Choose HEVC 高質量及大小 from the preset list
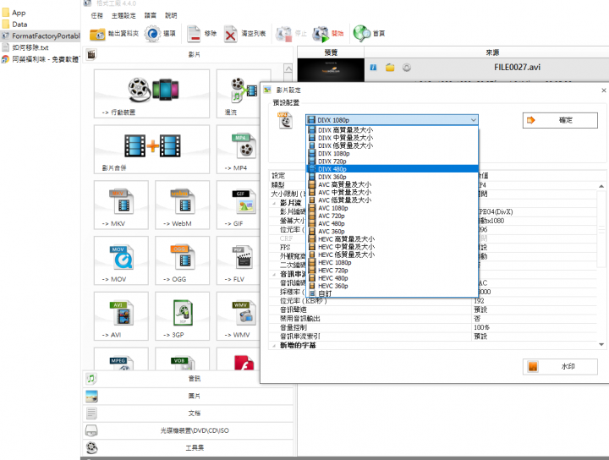Viewport: 609px width, 460px height. tap(392, 239)
